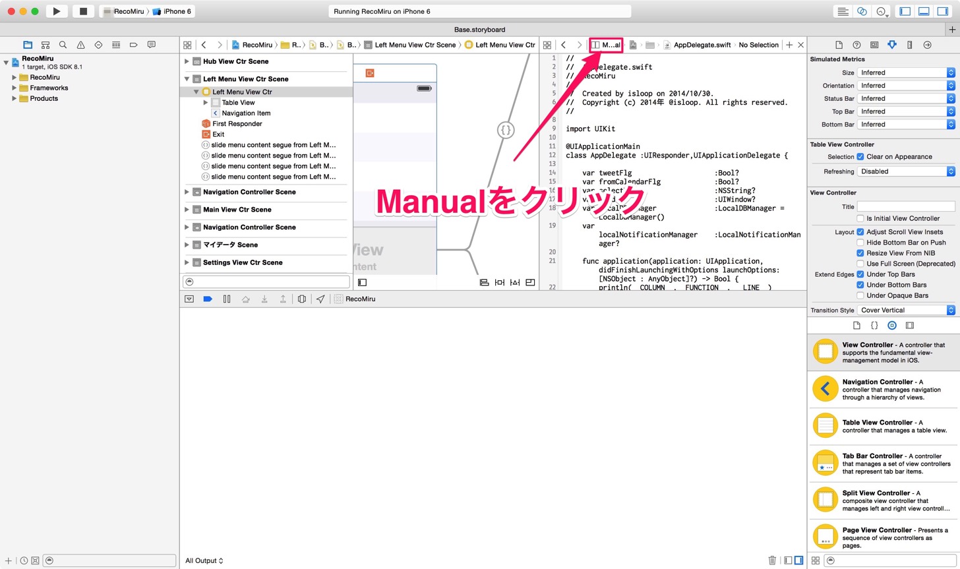Viewport: 960px width, 569px height.
Task: Toggle Clear on Appearance checkbox
Action: click(860, 157)
